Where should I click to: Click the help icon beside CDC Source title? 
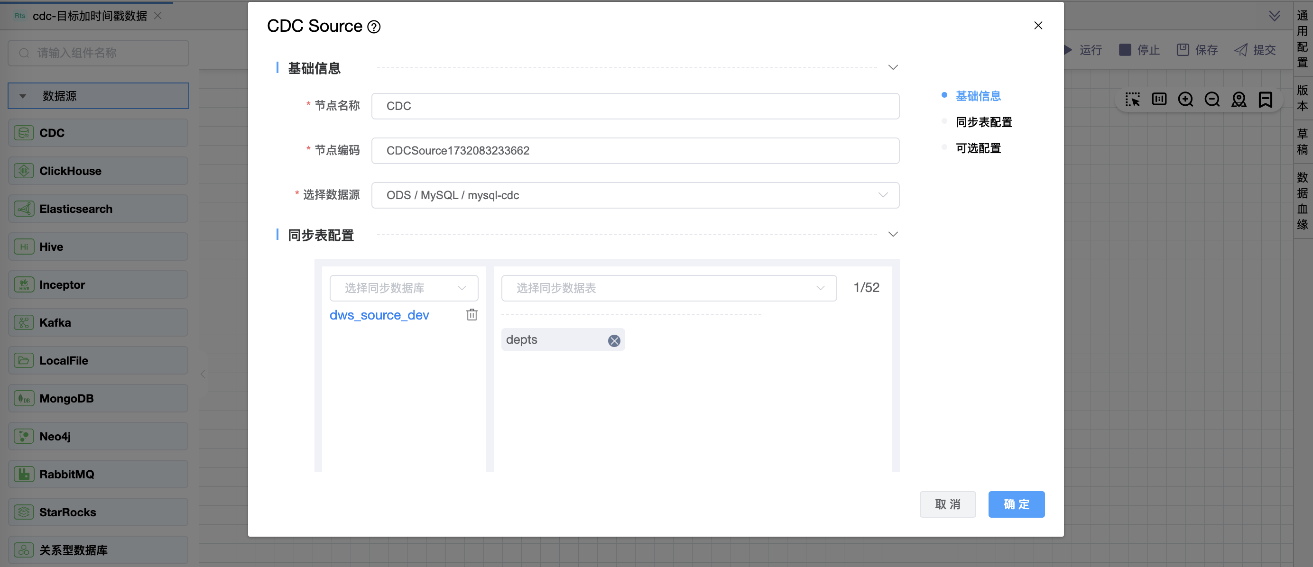pyautogui.click(x=374, y=27)
